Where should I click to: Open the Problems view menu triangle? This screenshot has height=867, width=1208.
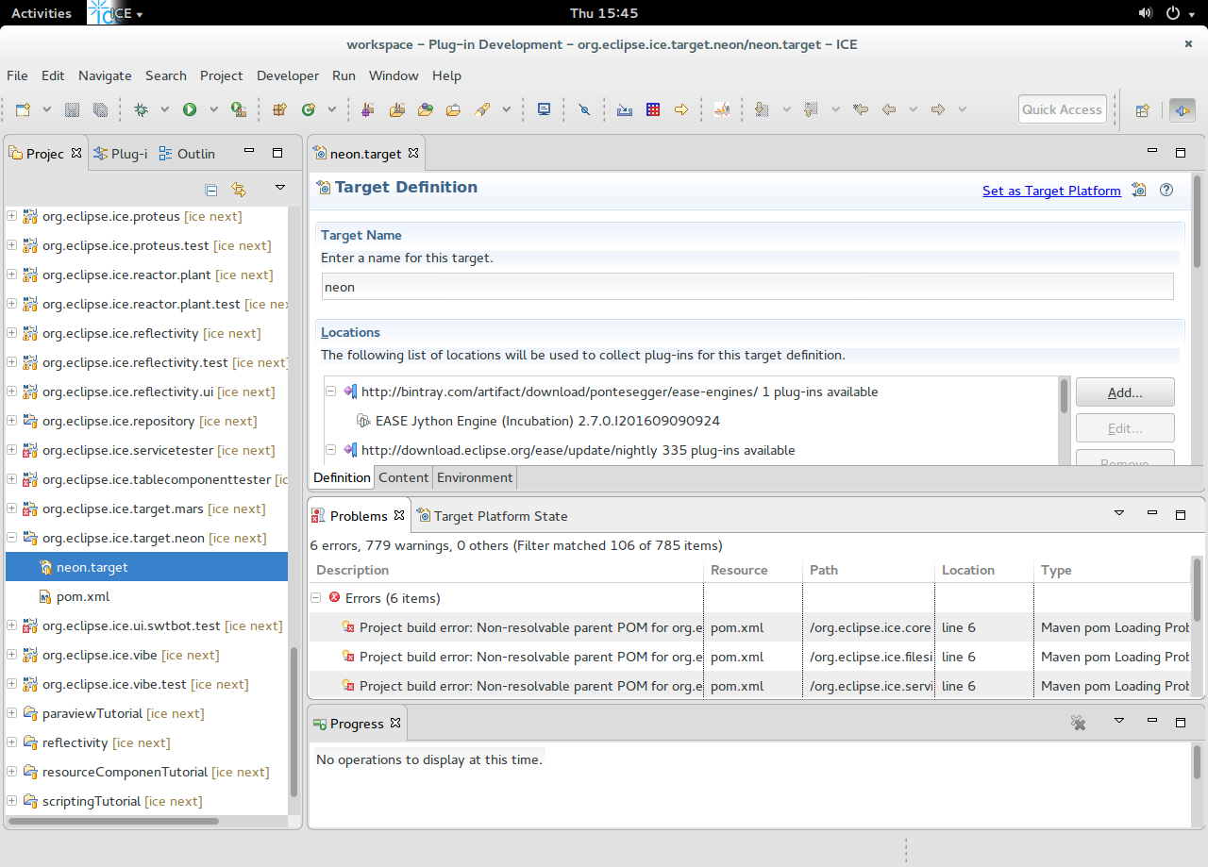(x=1119, y=513)
